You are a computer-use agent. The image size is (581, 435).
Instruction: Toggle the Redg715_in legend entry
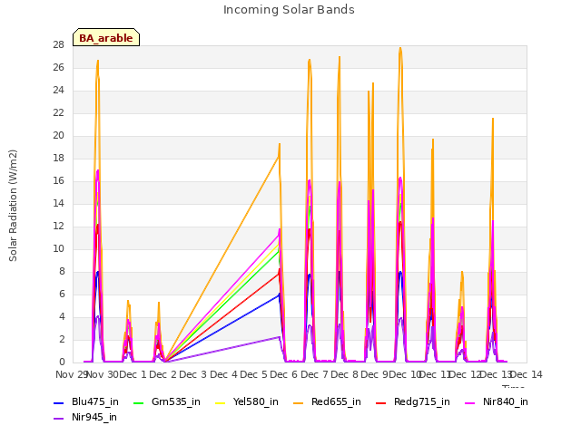tap(413, 401)
